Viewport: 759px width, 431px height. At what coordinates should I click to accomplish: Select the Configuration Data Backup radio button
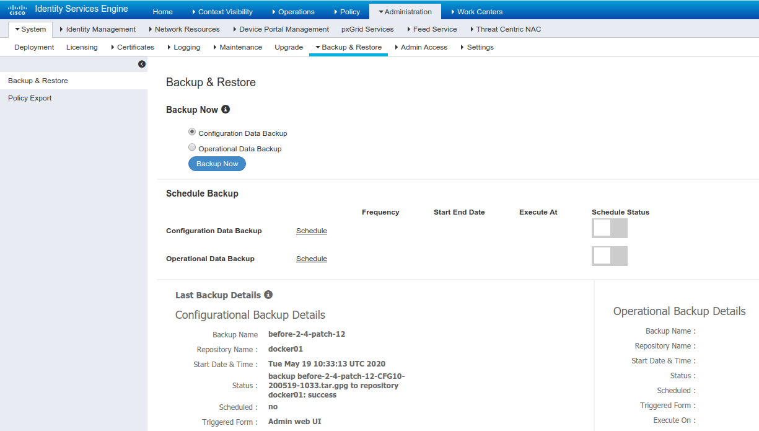pos(192,131)
